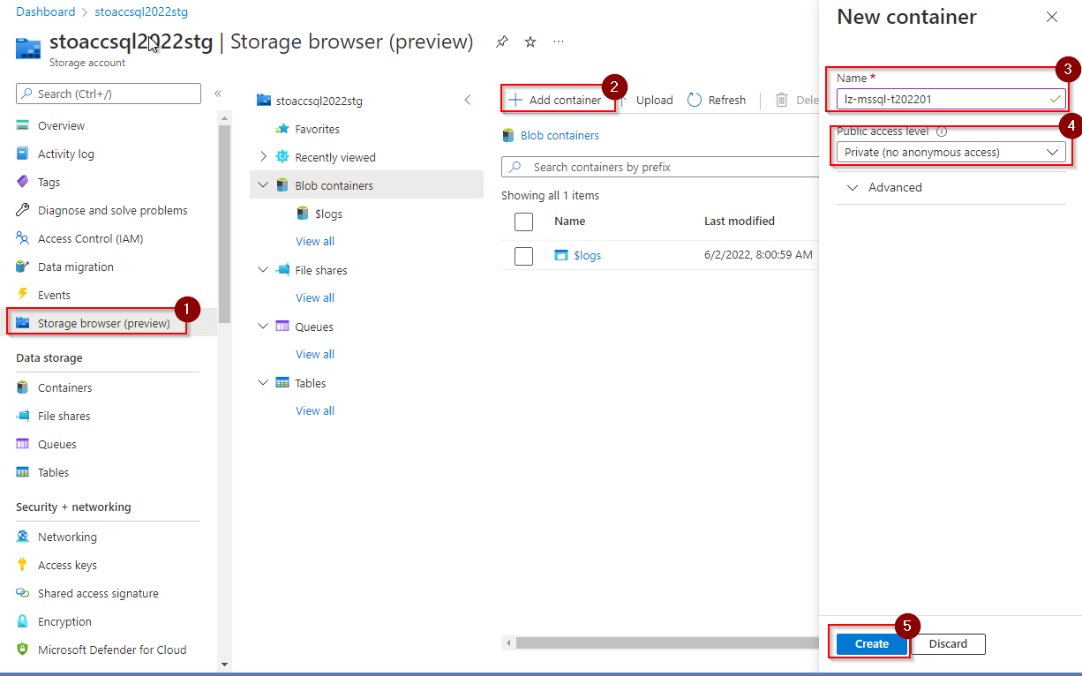This screenshot has width=1082, height=676.
Task: Collapse the File shares tree node
Action: 263,270
